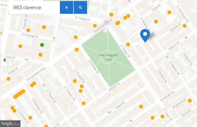The height and width of the screenshot is (127, 197).
Task: Select the orange marker below Ruth St
Action: coord(156,22)
